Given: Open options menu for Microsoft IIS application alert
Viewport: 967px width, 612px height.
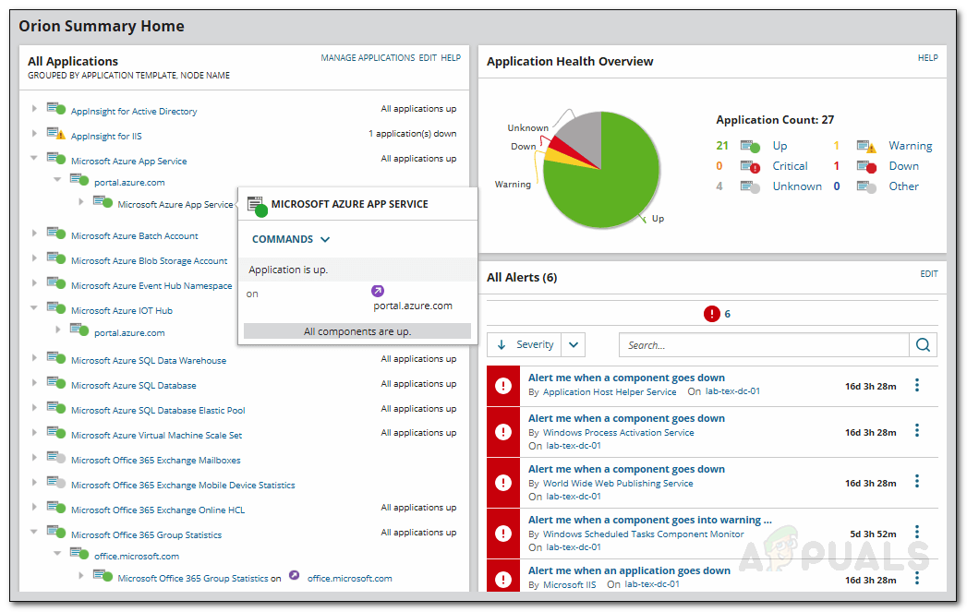Looking at the screenshot, I should click(917, 578).
